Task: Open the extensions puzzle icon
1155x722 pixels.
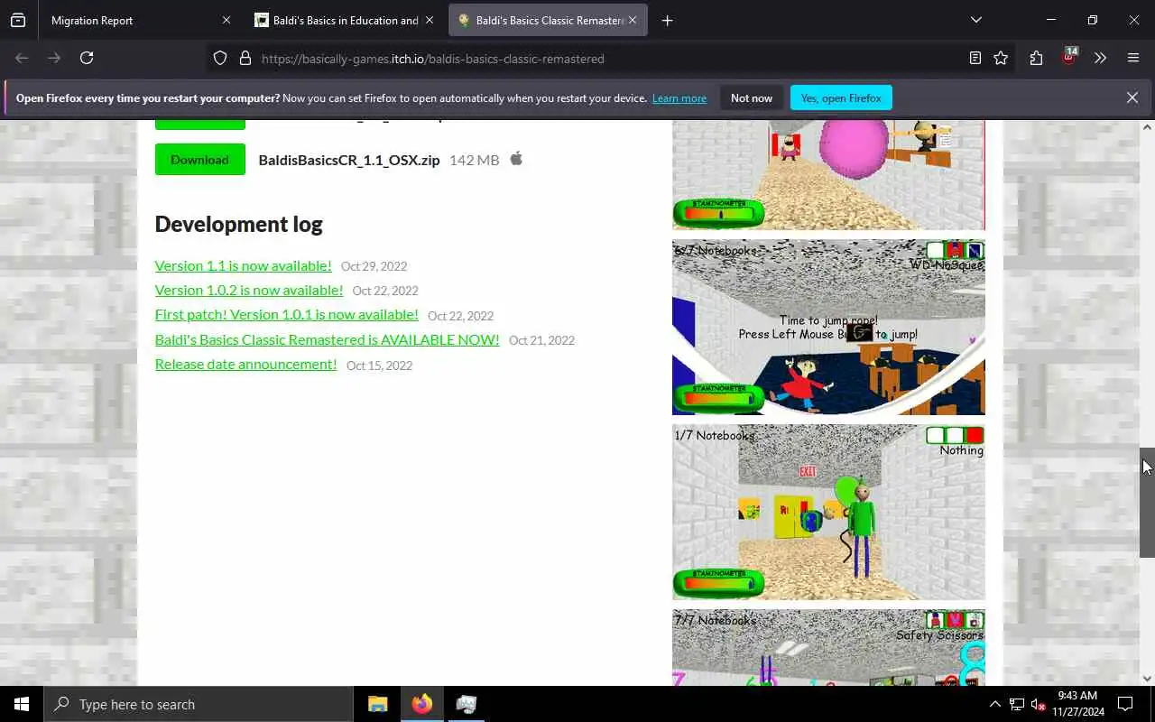Action: (x=1036, y=58)
